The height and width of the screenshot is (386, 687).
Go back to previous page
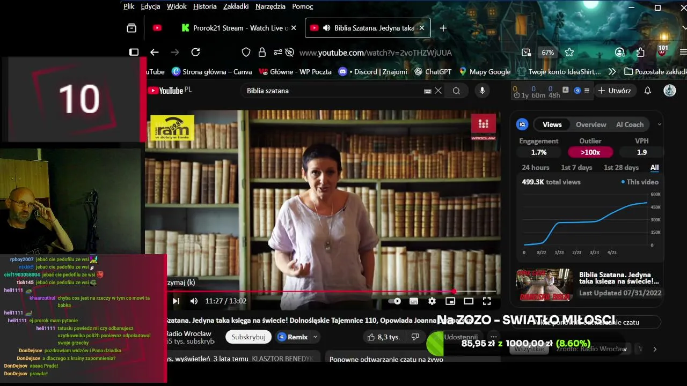click(155, 52)
